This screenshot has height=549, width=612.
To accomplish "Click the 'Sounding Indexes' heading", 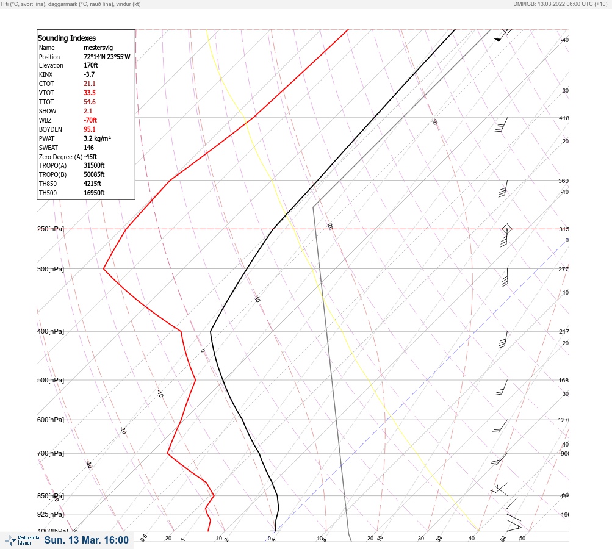I will coord(67,38).
